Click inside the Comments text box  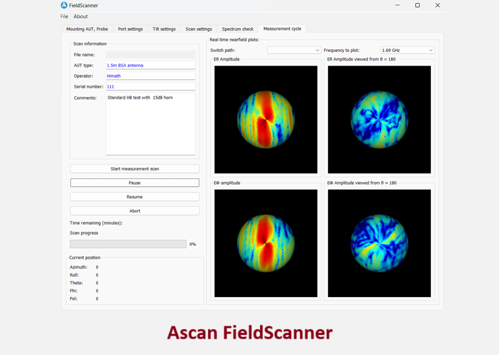point(150,124)
